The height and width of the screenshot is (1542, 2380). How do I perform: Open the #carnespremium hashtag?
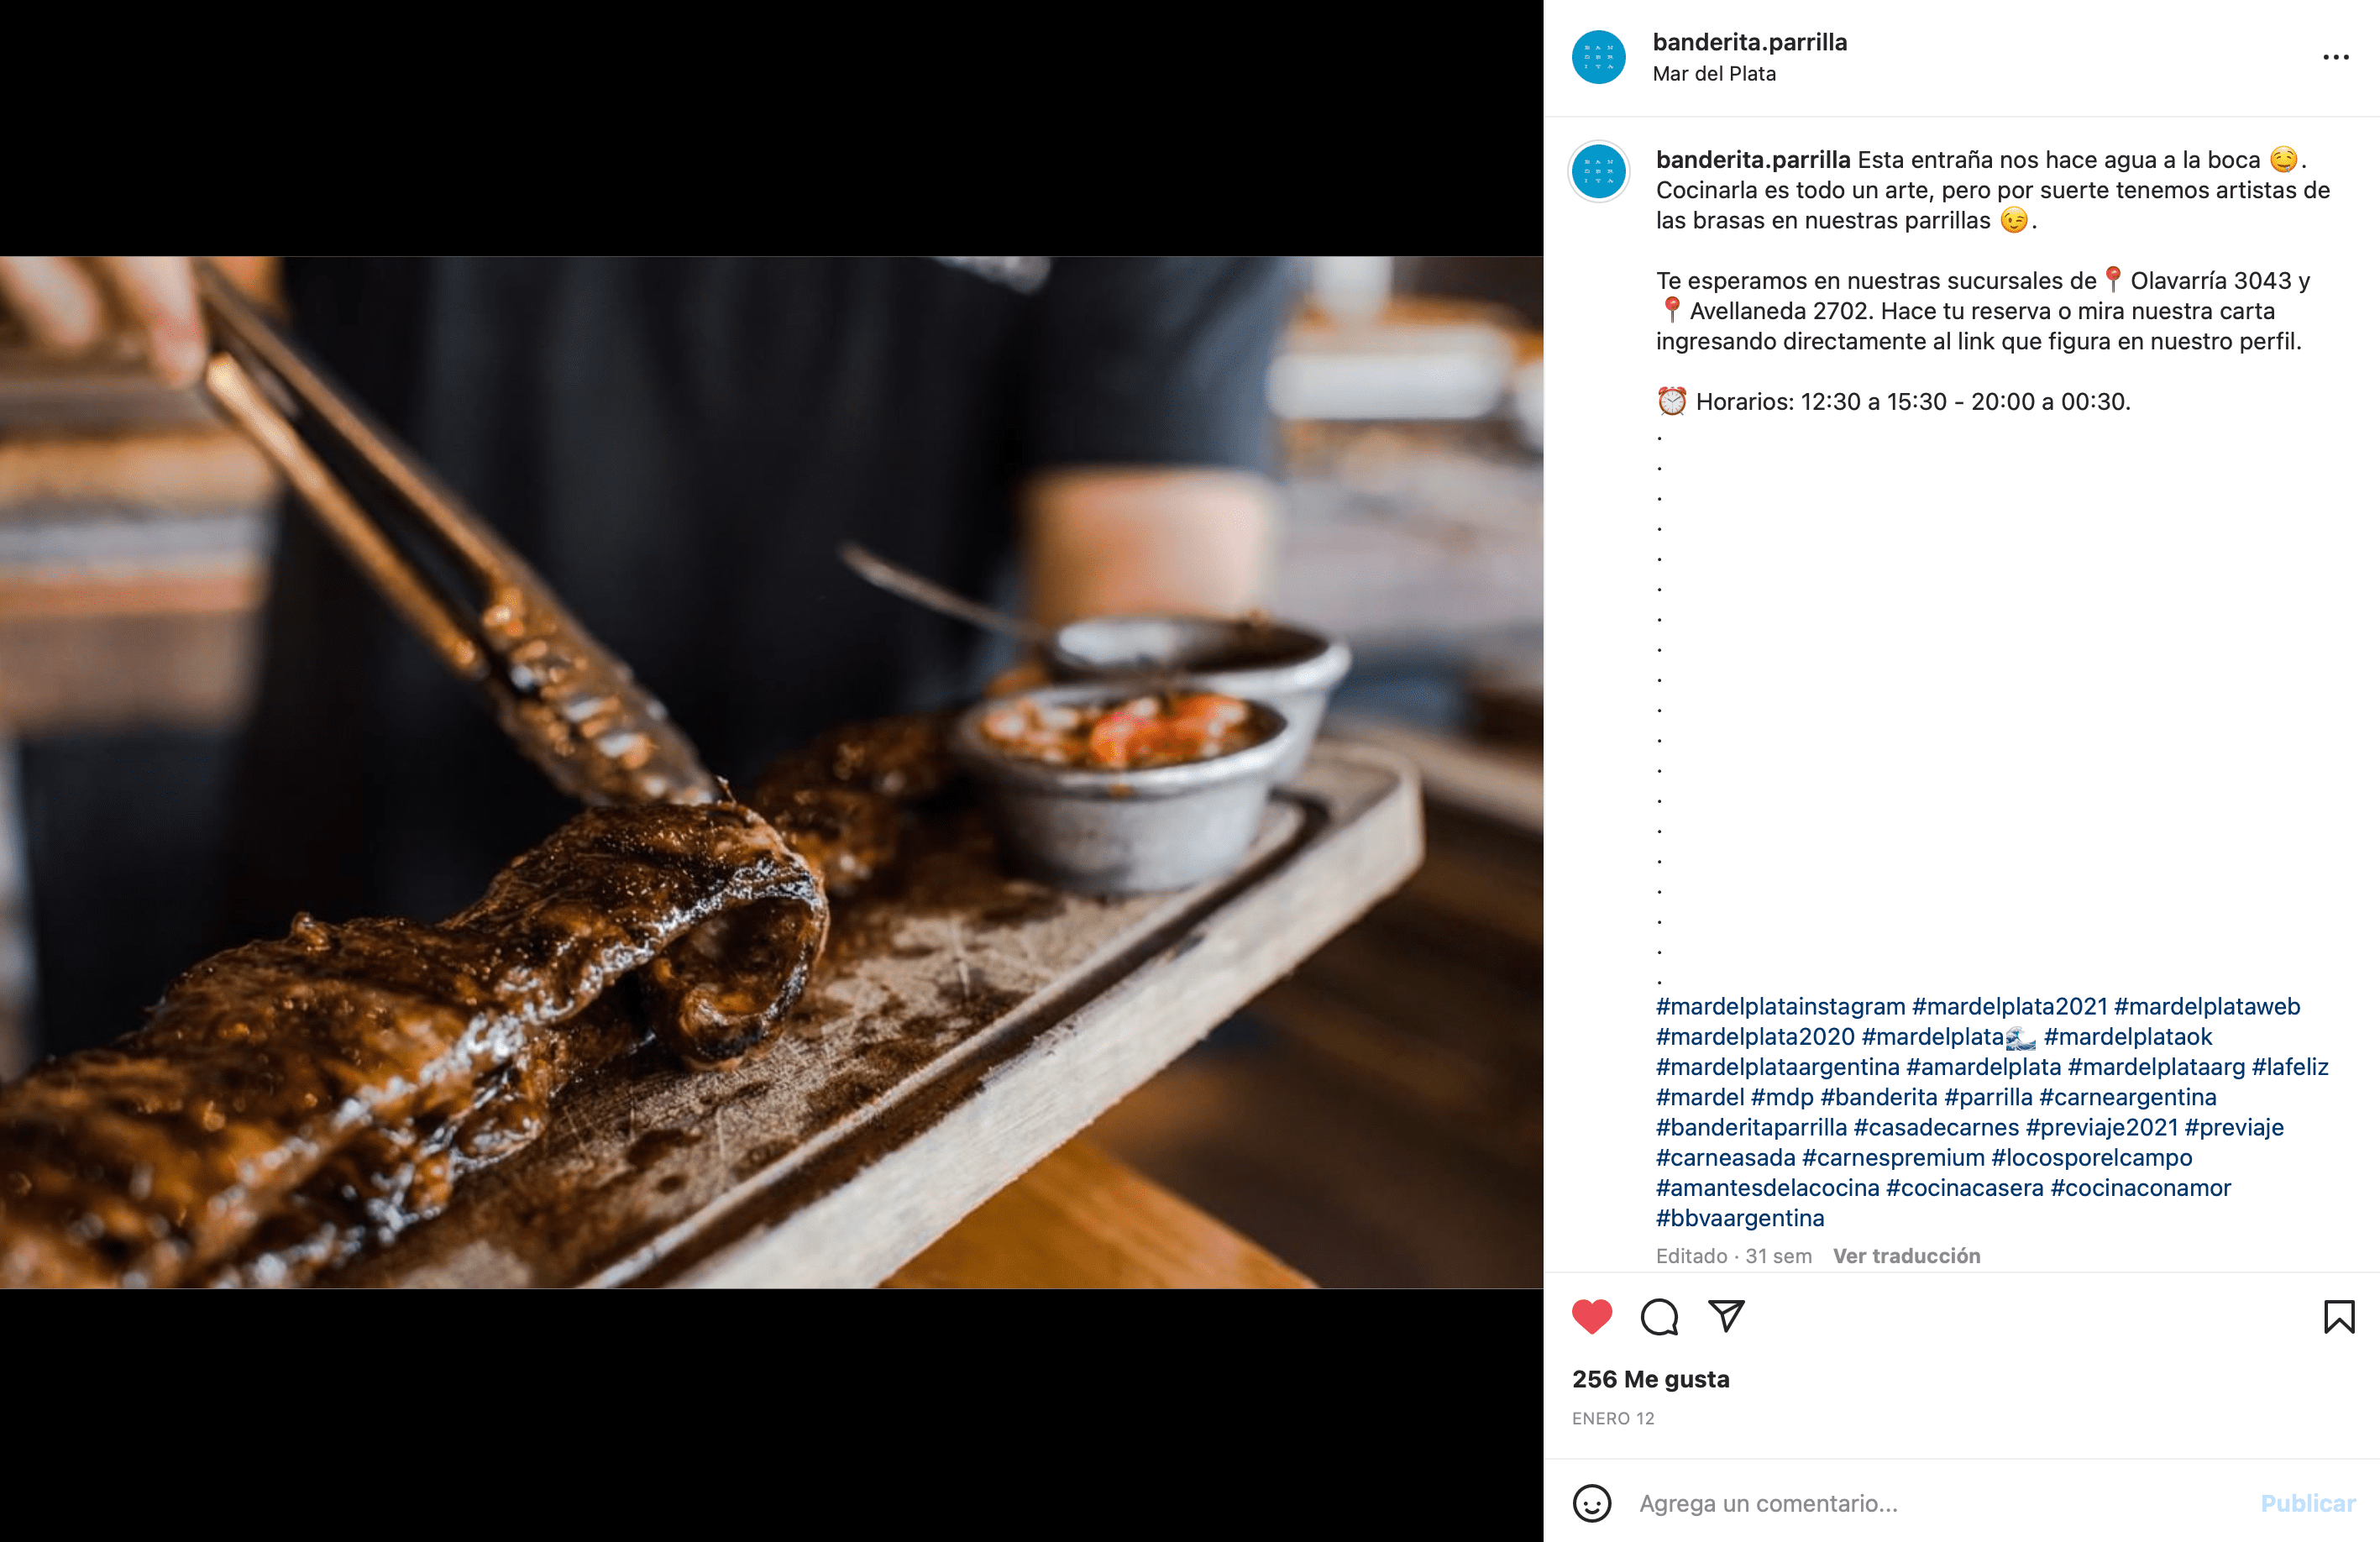click(1892, 1158)
